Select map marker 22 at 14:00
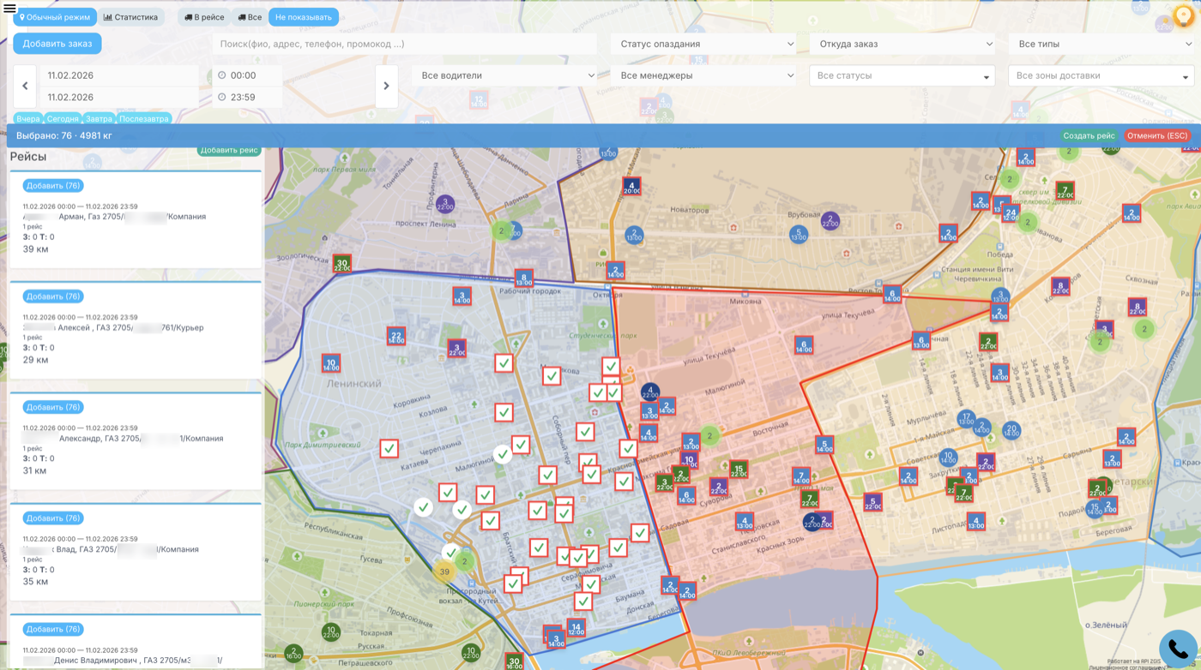1201x670 pixels. point(395,336)
